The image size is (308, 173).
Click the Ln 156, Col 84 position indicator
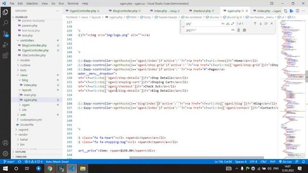[x=223, y=161]
